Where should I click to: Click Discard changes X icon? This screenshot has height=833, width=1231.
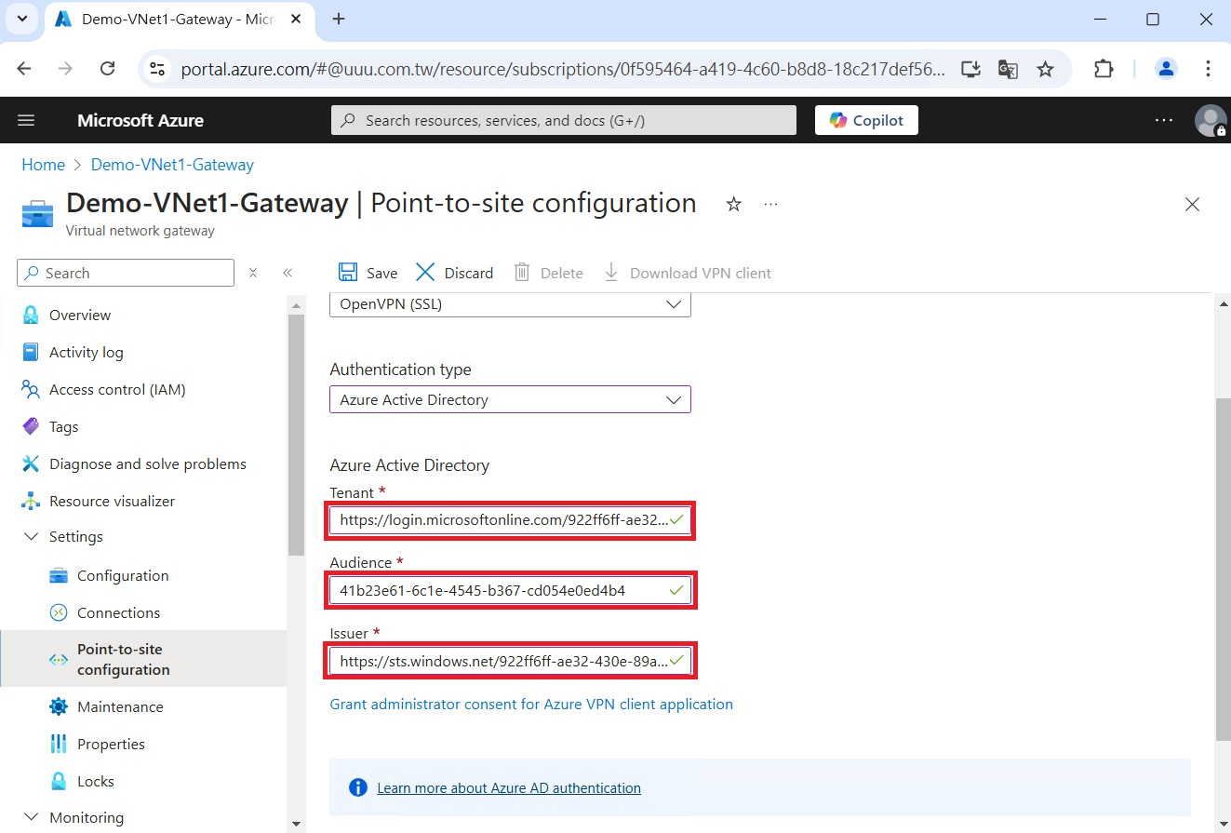[425, 273]
